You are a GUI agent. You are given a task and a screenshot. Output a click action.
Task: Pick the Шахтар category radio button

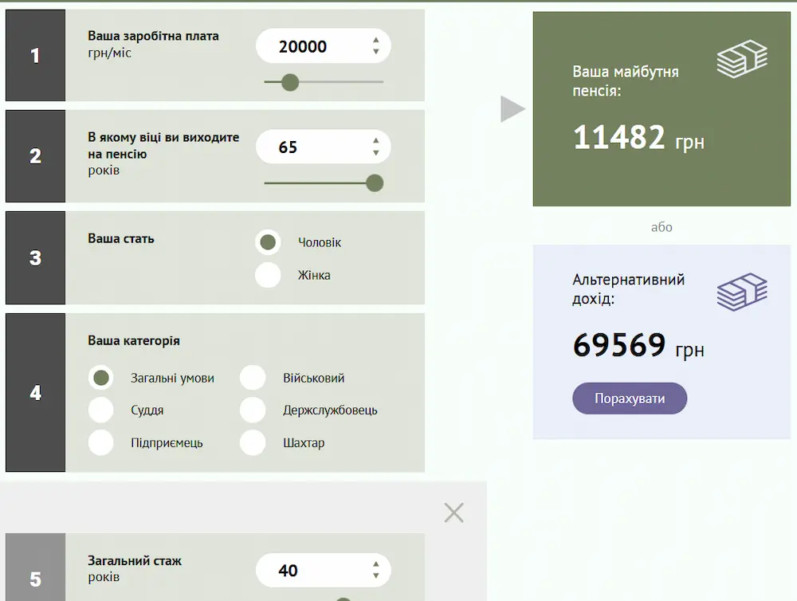(253, 442)
